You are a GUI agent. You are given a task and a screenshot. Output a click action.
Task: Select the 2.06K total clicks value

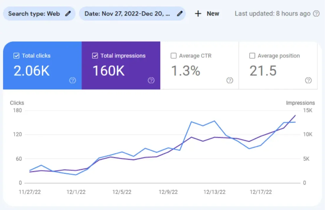pos(32,71)
